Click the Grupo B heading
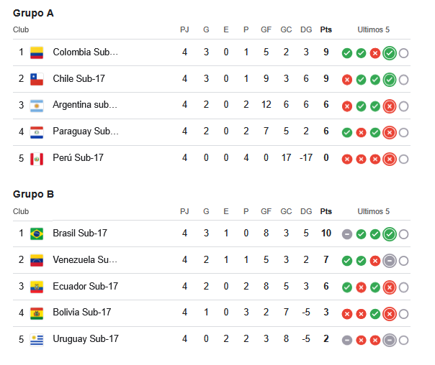The width and height of the screenshot is (435, 365). point(33,194)
